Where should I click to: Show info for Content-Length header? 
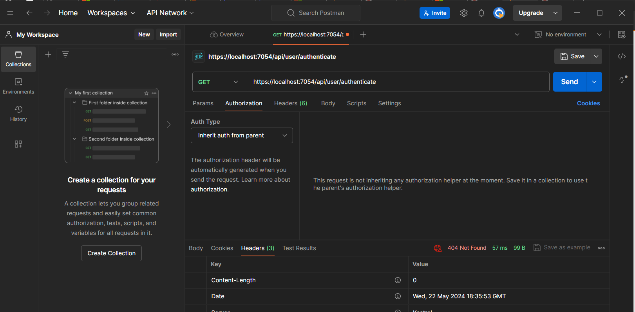point(398,280)
